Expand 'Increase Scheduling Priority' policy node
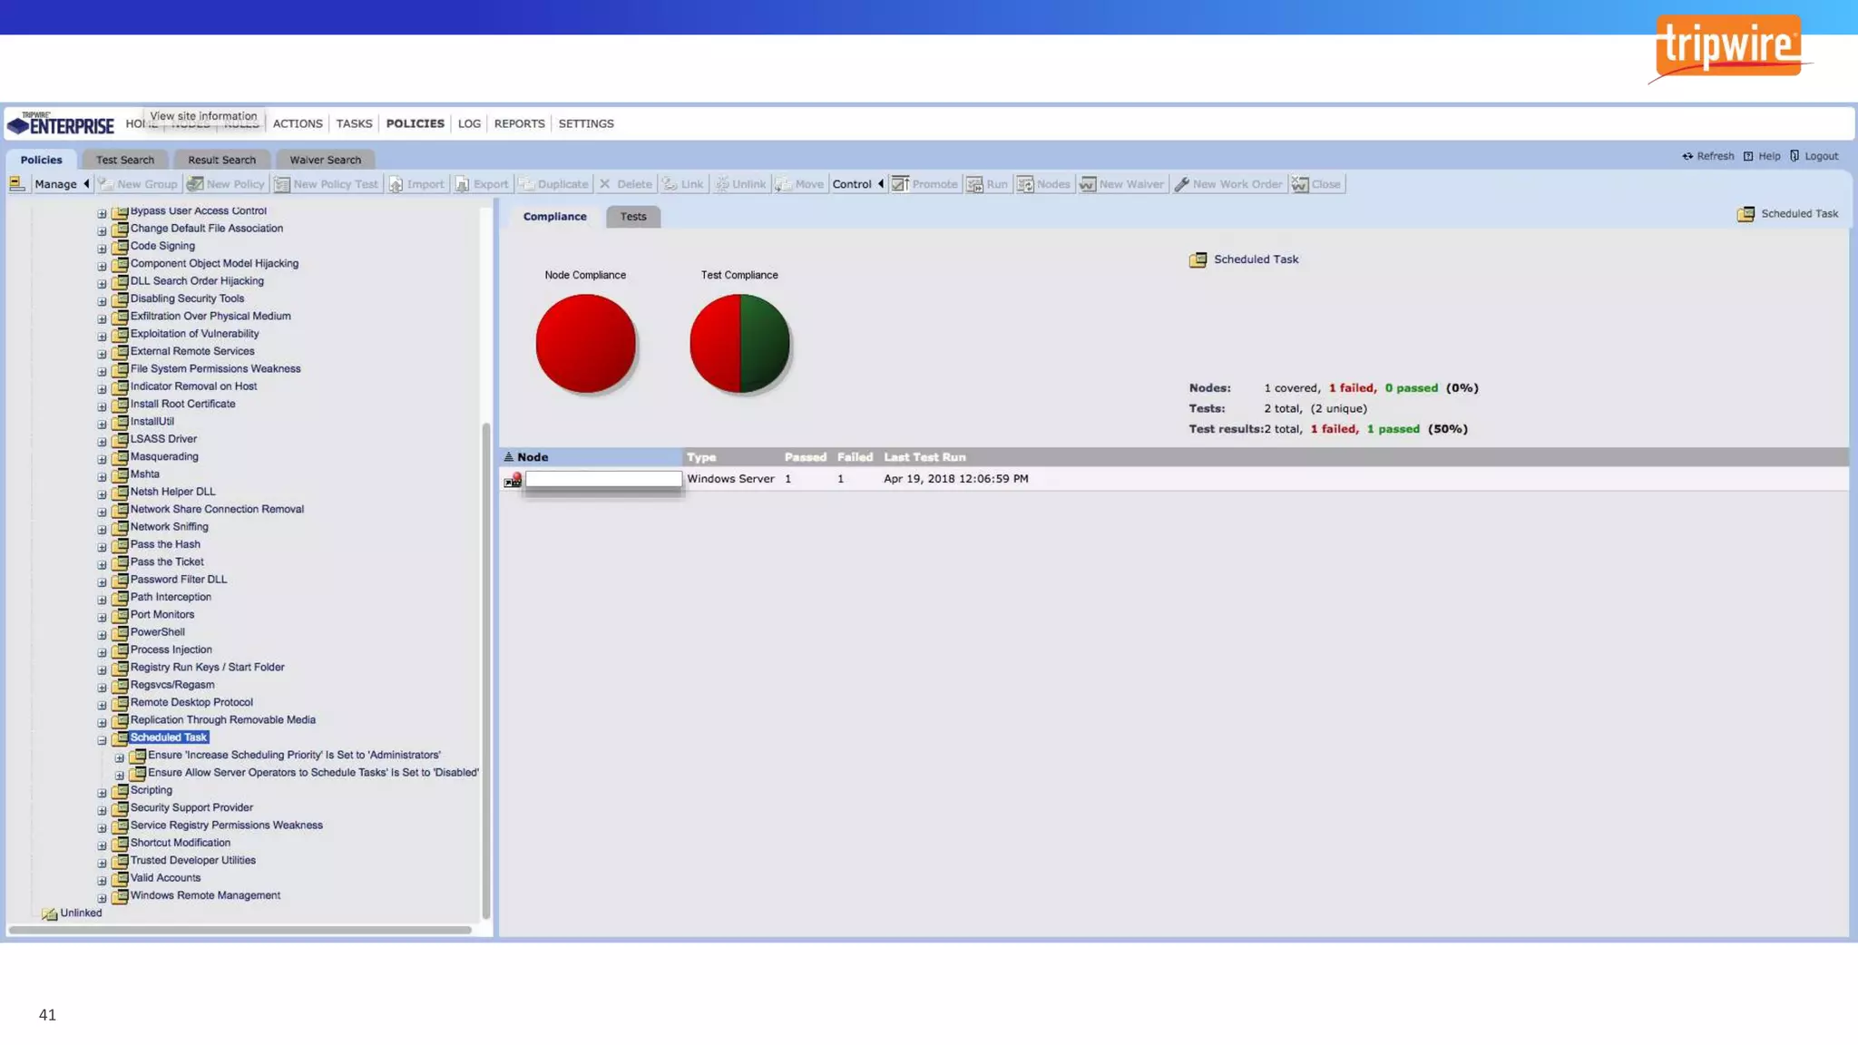The height and width of the screenshot is (1045, 1858). (120, 757)
